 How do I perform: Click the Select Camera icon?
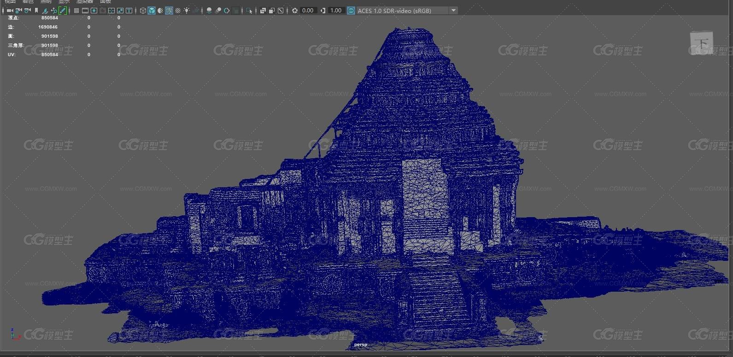pyautogui.click(x=10, y=11)
